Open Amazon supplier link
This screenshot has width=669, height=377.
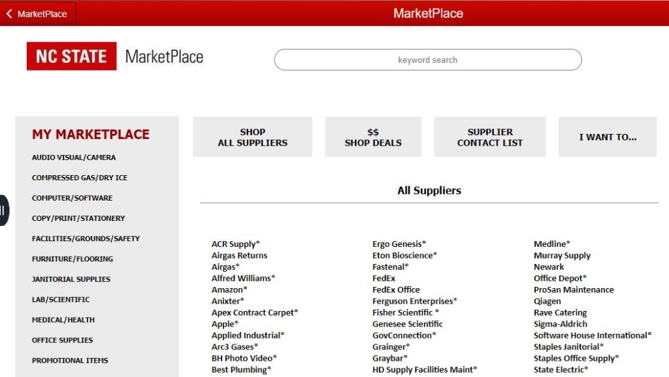(x=229, y=289)
